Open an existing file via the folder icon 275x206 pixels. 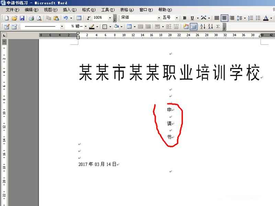click(14, 18)
